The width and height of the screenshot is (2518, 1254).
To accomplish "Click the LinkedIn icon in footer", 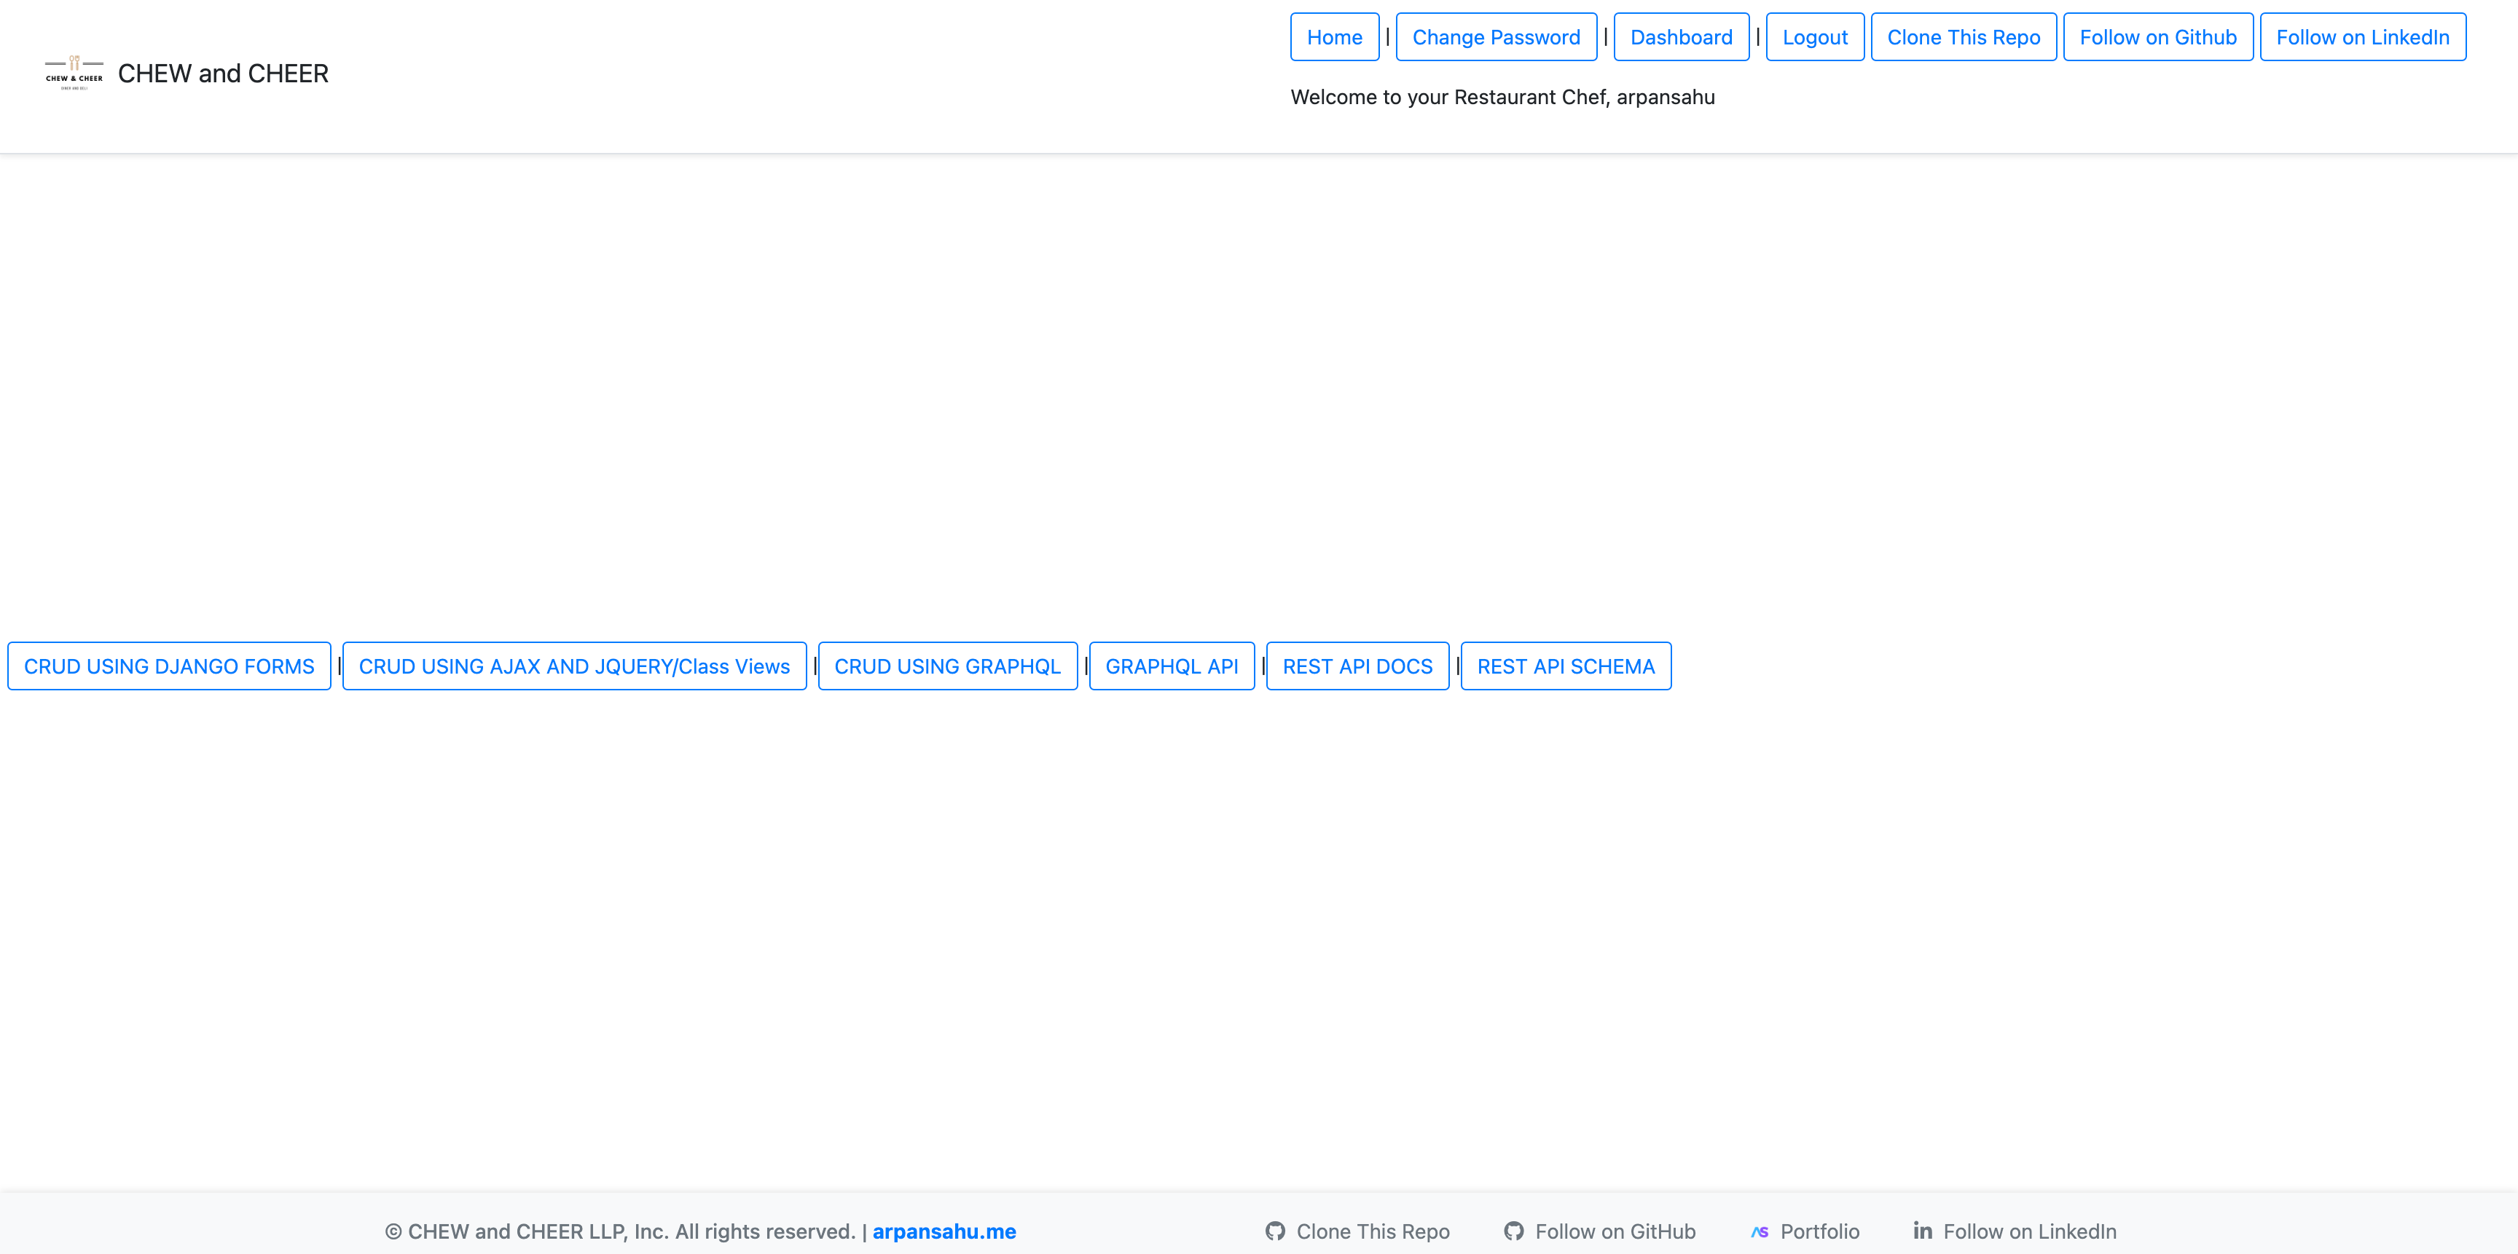I will (1922, 1231).
